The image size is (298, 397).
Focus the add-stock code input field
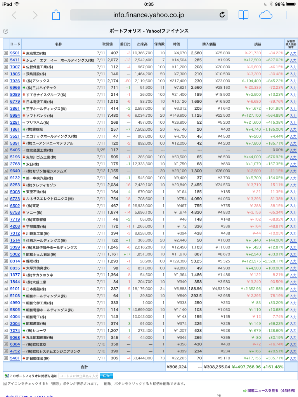pos(78,376)
